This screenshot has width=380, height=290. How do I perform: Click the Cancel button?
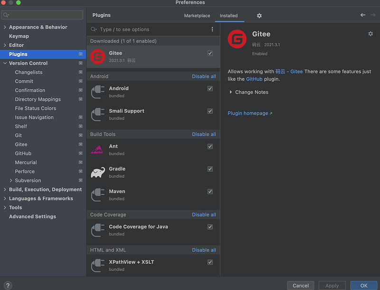click(301, 286)
